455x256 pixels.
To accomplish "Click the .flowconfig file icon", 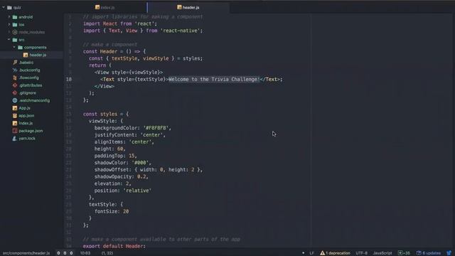I will point(15,78).
